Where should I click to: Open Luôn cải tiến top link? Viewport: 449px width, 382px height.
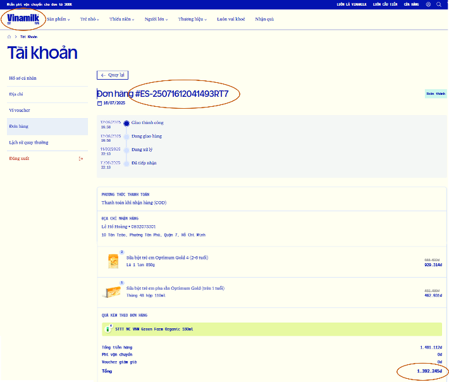(x=385, y=4)
